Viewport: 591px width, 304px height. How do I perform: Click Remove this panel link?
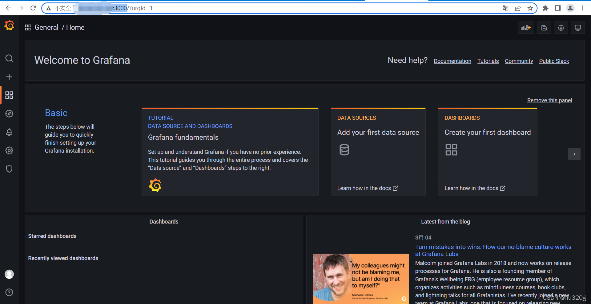[549, 100]
